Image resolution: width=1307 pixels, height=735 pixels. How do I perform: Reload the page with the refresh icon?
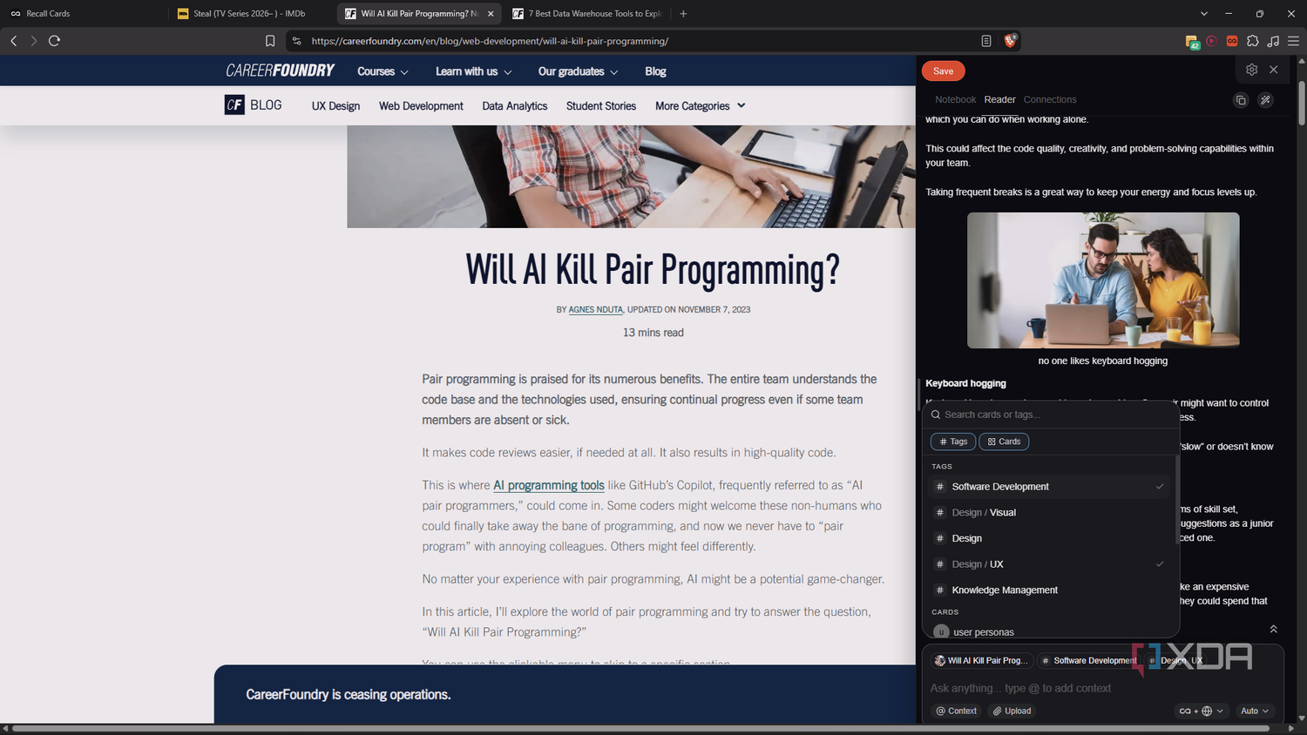click(54, 41)
